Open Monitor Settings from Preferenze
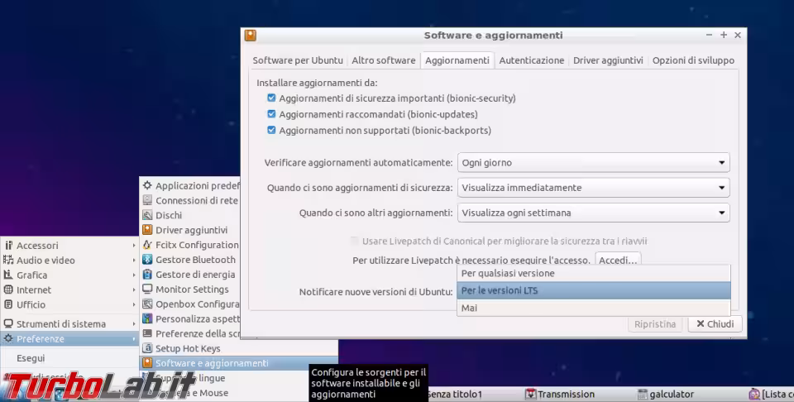The height and width of the screenshot is (402, 794). [190, 290]
